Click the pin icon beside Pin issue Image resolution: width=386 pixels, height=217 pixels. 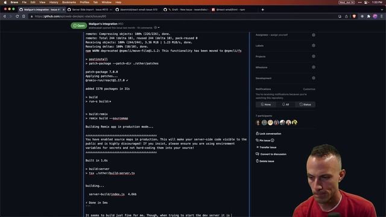[258, 140]
